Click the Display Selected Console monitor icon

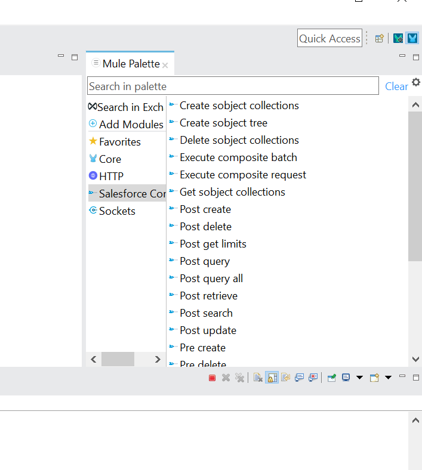346,378
